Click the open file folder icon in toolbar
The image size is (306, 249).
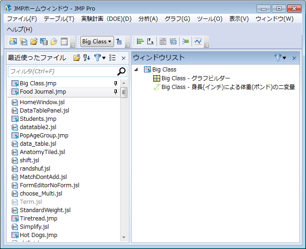[x=34, y=41]
